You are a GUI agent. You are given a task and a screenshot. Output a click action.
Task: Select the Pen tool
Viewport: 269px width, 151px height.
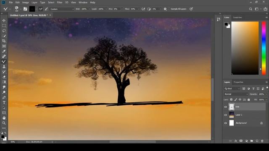click(4, 97)
